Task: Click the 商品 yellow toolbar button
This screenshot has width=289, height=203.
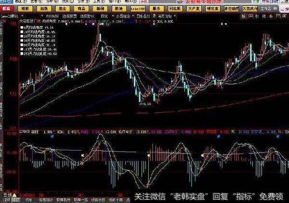Action: tap(83, 9)
